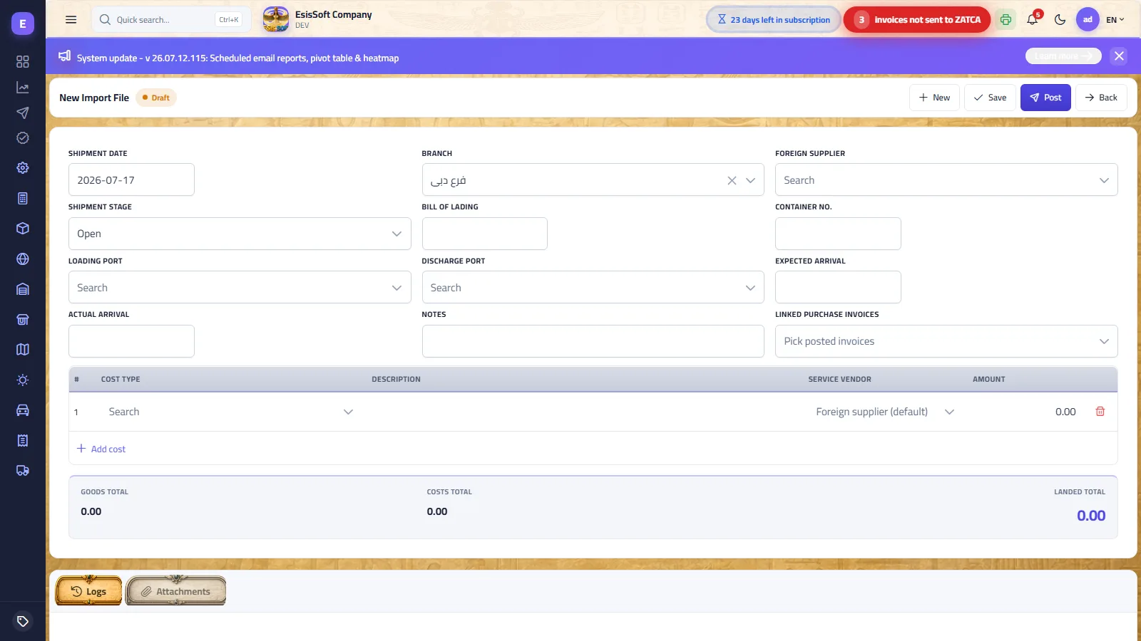Open the Service Vendor dropdown in row
The height and width of the screenshot is (641, 1141).
(884, 412)
